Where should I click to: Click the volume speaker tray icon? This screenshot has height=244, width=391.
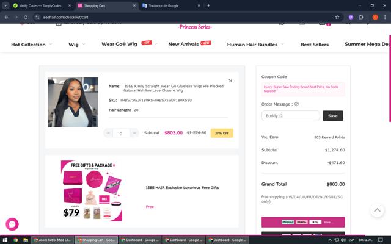click(x=343, y=240)
